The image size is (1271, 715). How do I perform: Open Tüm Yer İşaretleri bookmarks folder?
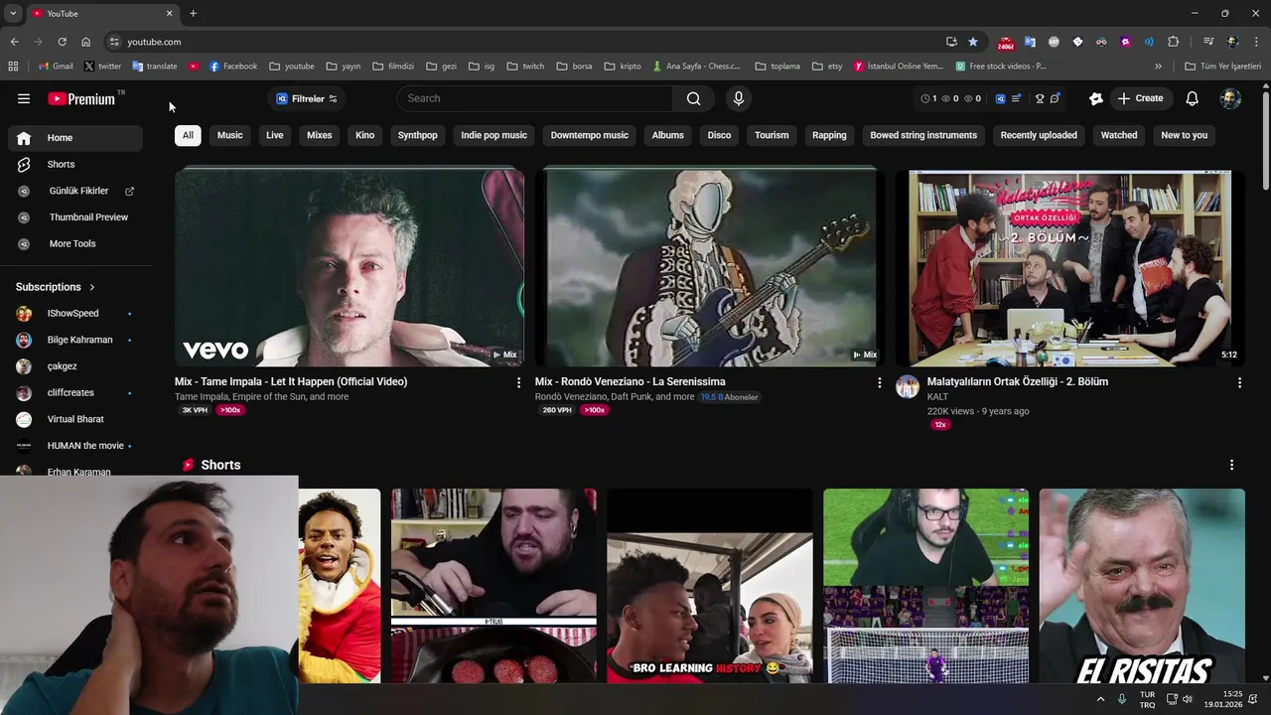(1222, 67)
